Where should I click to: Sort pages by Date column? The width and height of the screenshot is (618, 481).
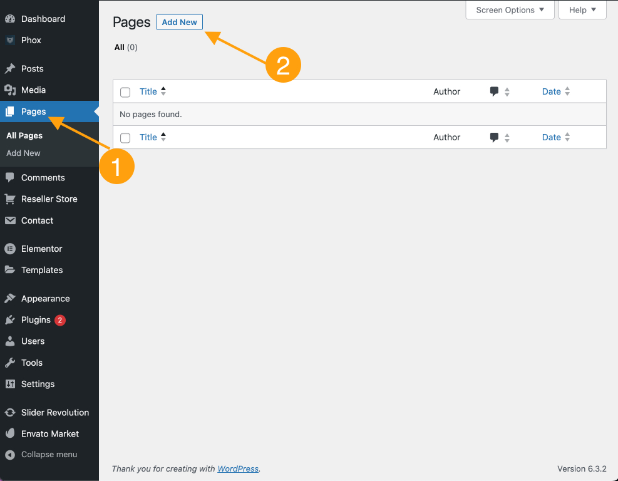551,91
